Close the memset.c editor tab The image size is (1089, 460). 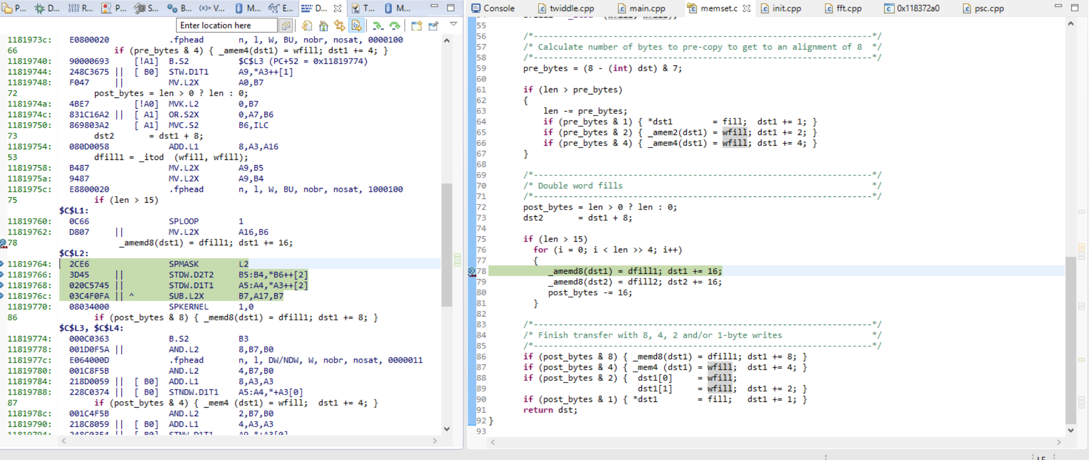(747, 9)
